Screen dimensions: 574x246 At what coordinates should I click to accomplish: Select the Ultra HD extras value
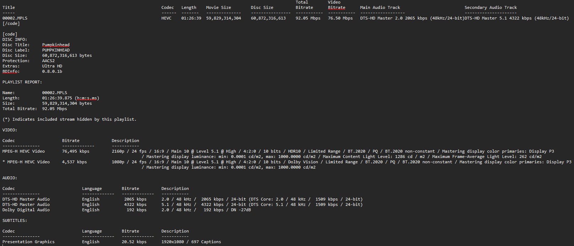(x=52, y=66)
